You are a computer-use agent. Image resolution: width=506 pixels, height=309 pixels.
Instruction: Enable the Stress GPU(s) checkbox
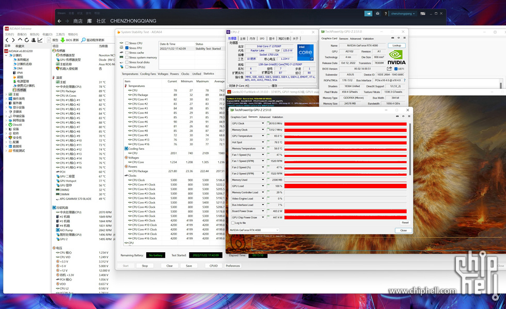pos(127,67)
